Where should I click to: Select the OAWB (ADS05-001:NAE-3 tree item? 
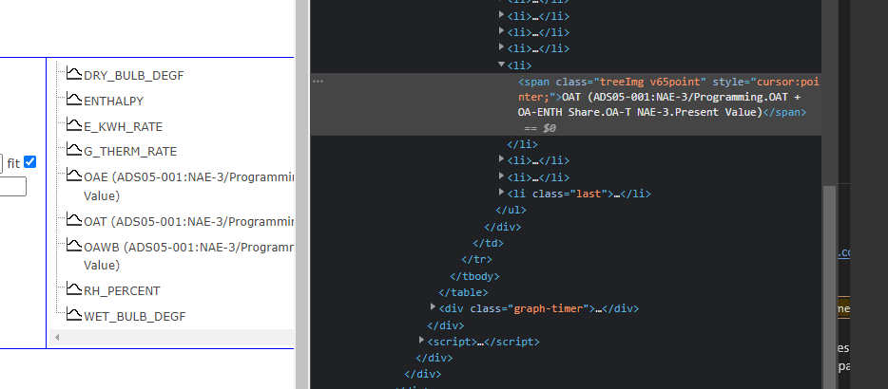pyautogui.click(x=189, y=256)
